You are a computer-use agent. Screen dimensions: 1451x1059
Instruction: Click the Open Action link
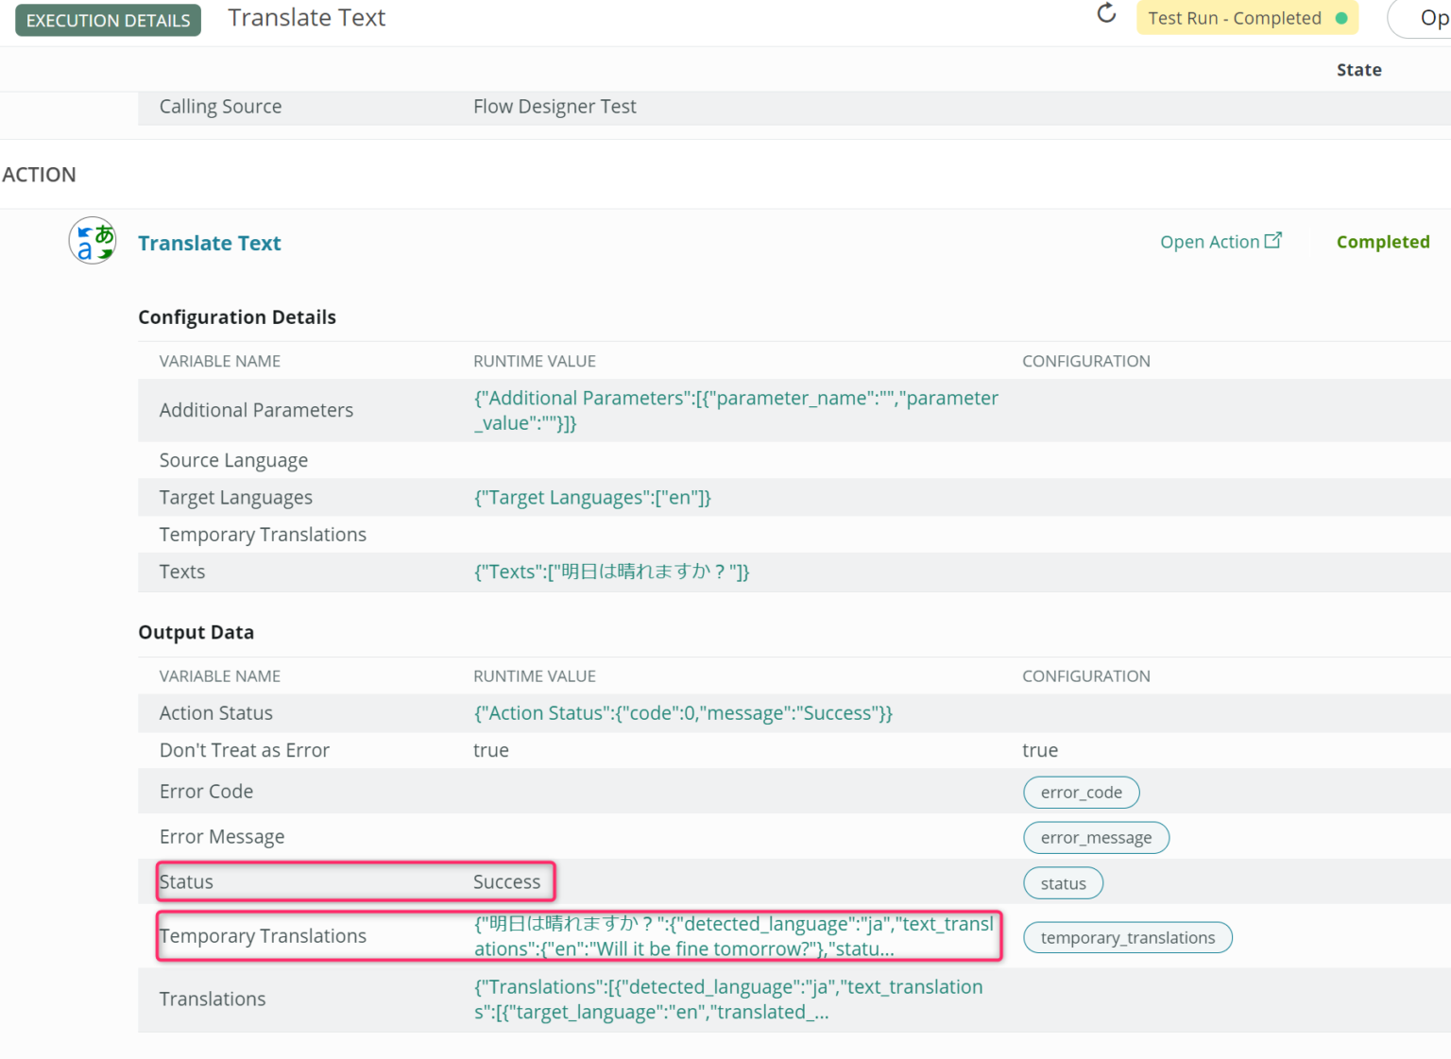(x=1210, y=241)
